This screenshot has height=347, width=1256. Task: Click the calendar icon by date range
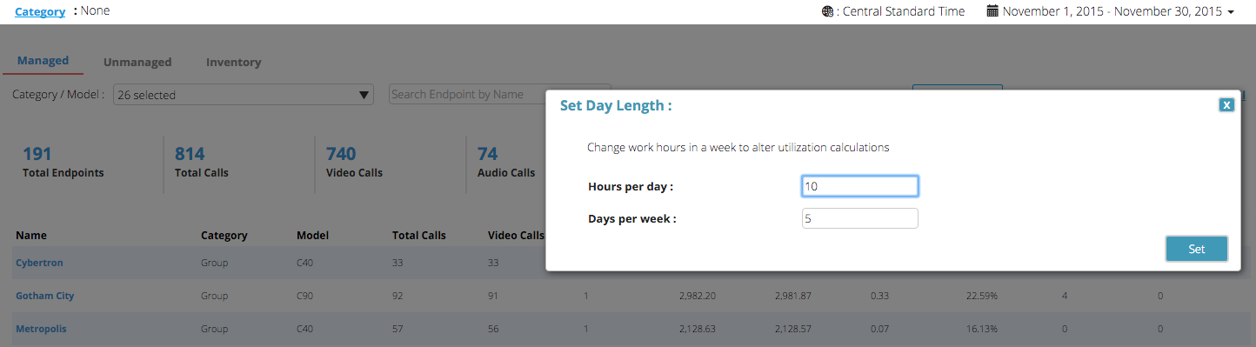(x=992, y=11)
